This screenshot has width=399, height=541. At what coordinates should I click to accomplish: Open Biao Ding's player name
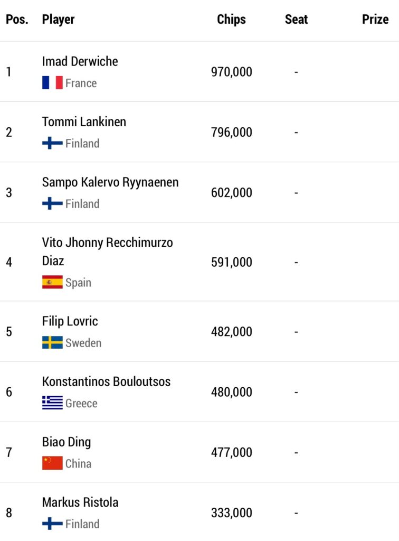tap(66, 442)
